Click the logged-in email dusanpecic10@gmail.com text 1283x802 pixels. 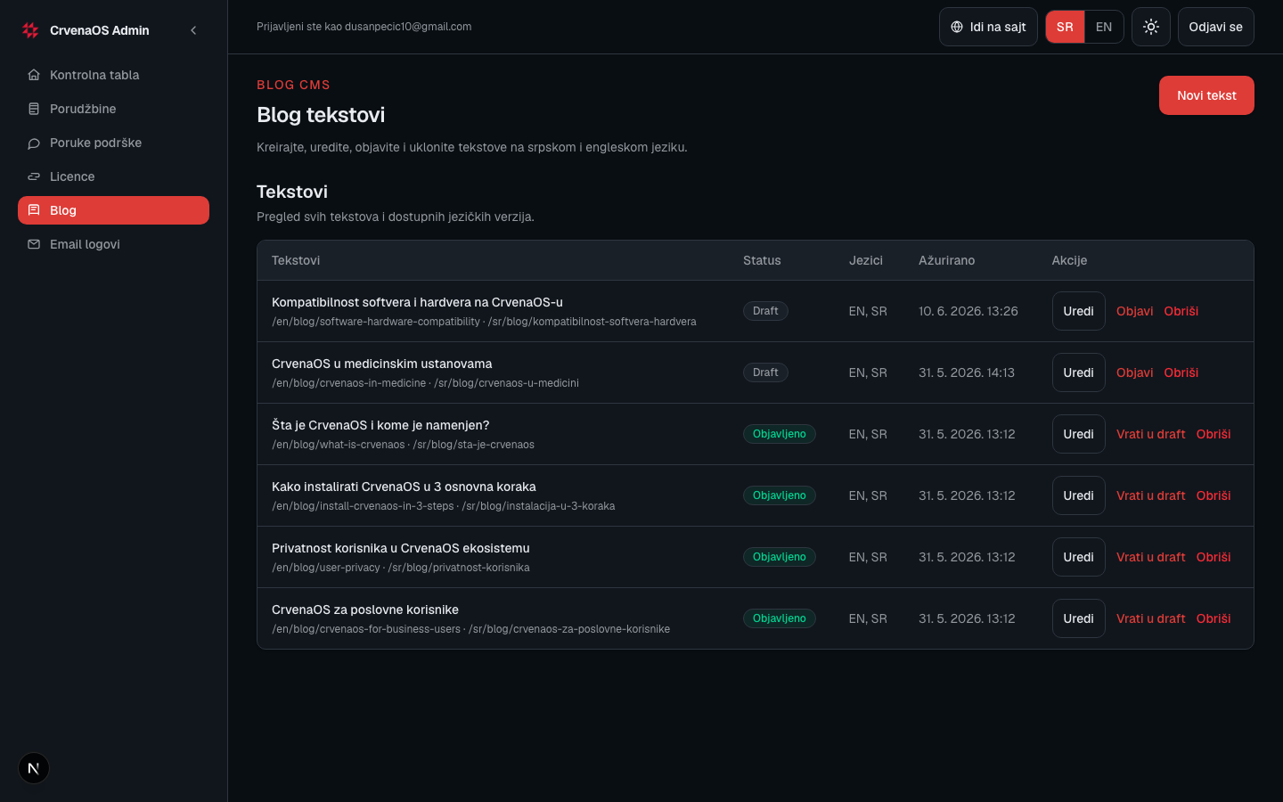pos(408,27)
